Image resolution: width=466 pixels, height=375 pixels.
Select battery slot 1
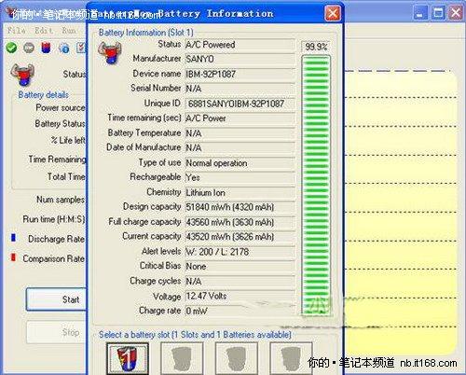pos(128,357)
